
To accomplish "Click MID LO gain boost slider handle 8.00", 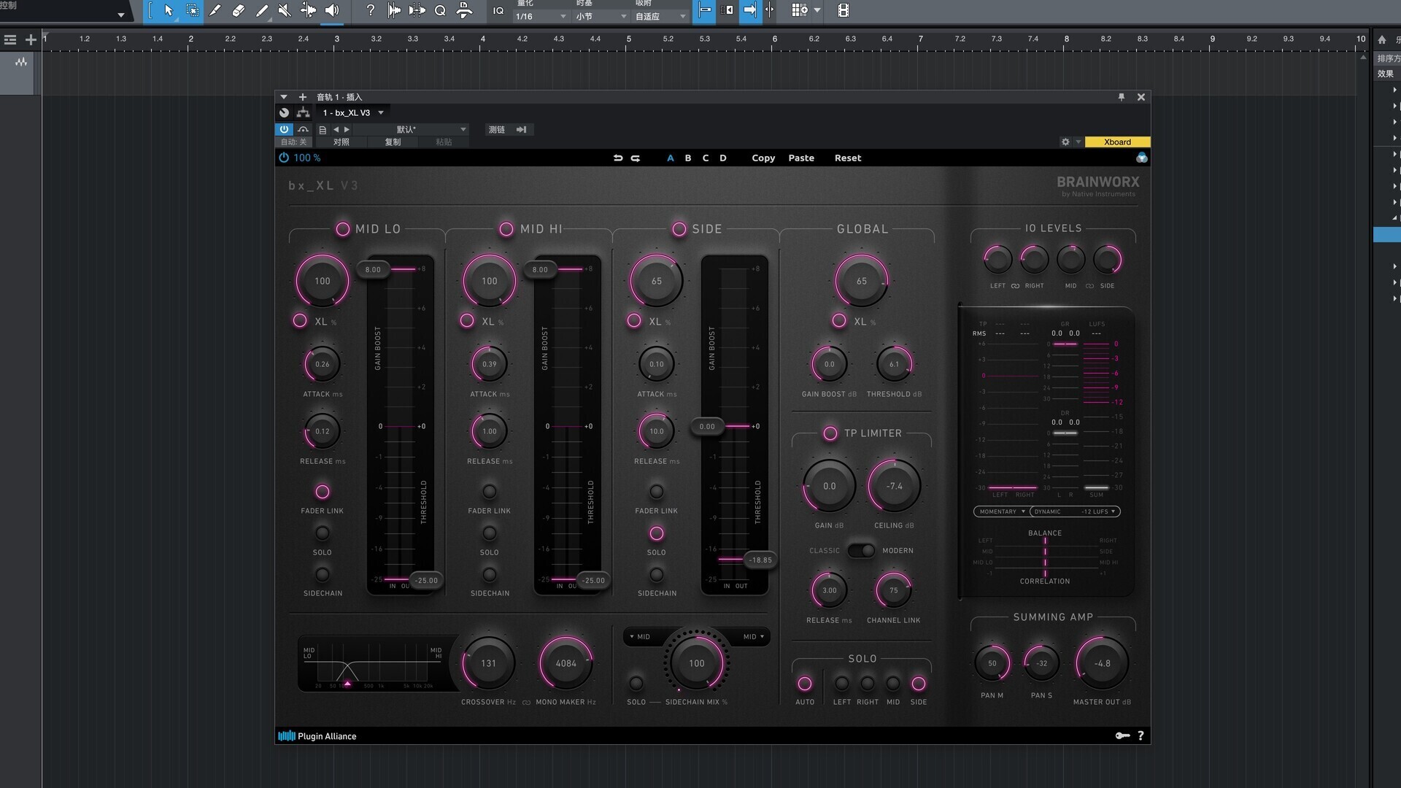I will pyautogui.click(x=373, y=269).
